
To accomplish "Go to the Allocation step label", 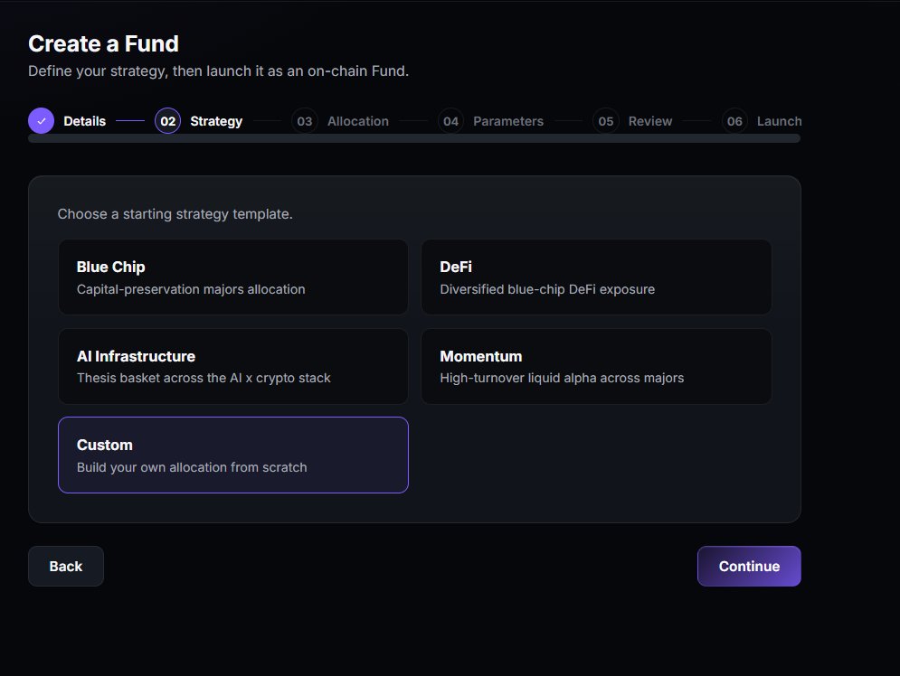I will [x=358, y=122].
